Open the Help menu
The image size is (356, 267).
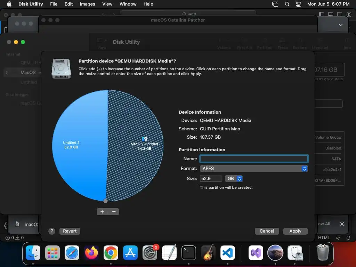tap(148, 4)
